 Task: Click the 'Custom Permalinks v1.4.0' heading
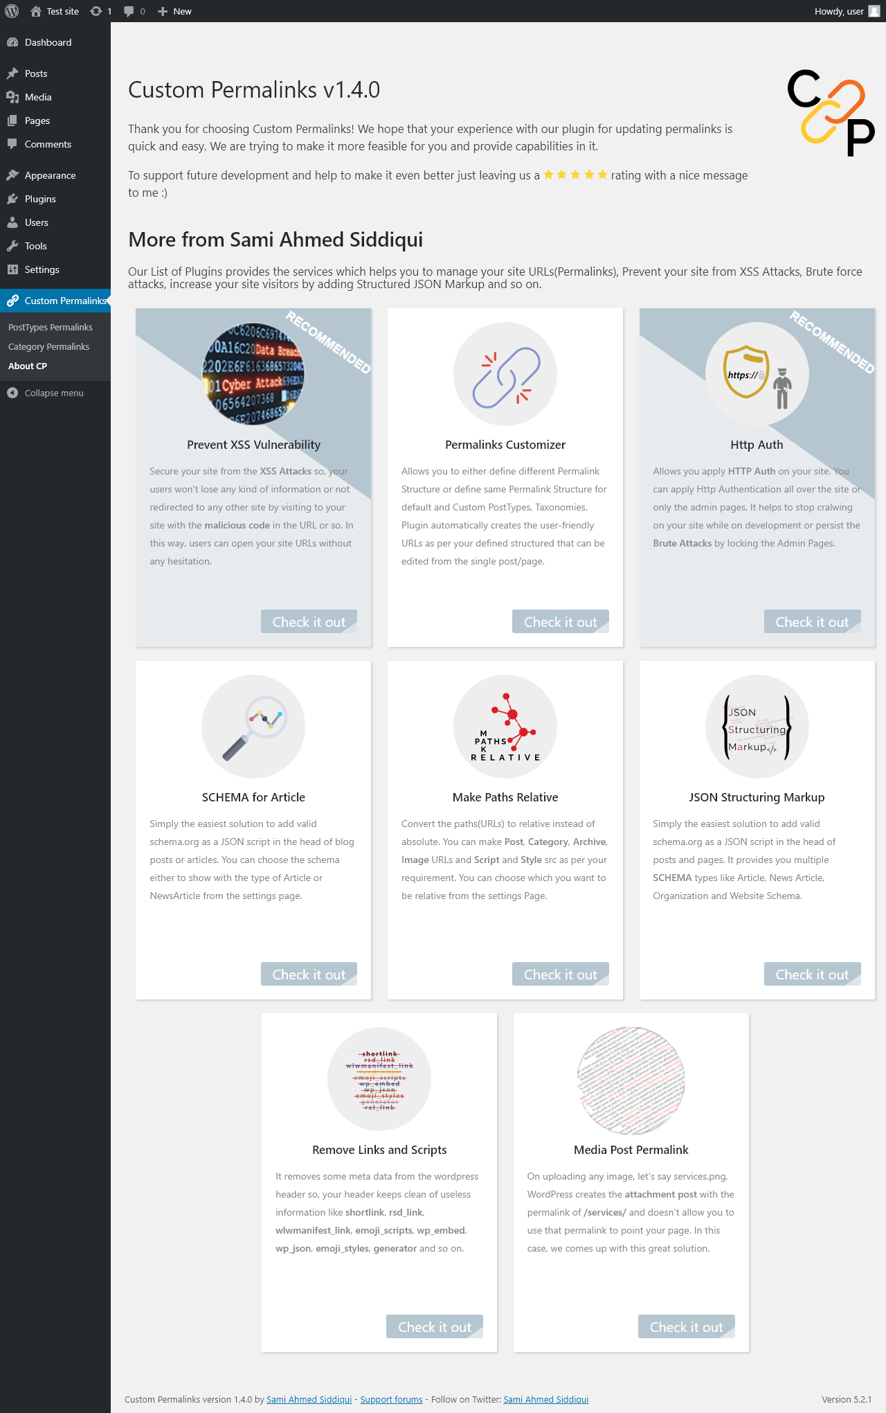coord(254,90)
